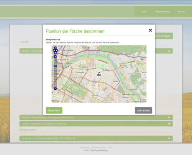Image resolution: width=192 pixels, height=155 pixels.
Task: Open the Kontaktdaten footer link
Action: [99, 148]
